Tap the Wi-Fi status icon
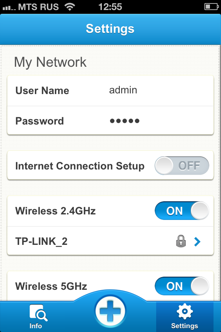 pos(70,7)
